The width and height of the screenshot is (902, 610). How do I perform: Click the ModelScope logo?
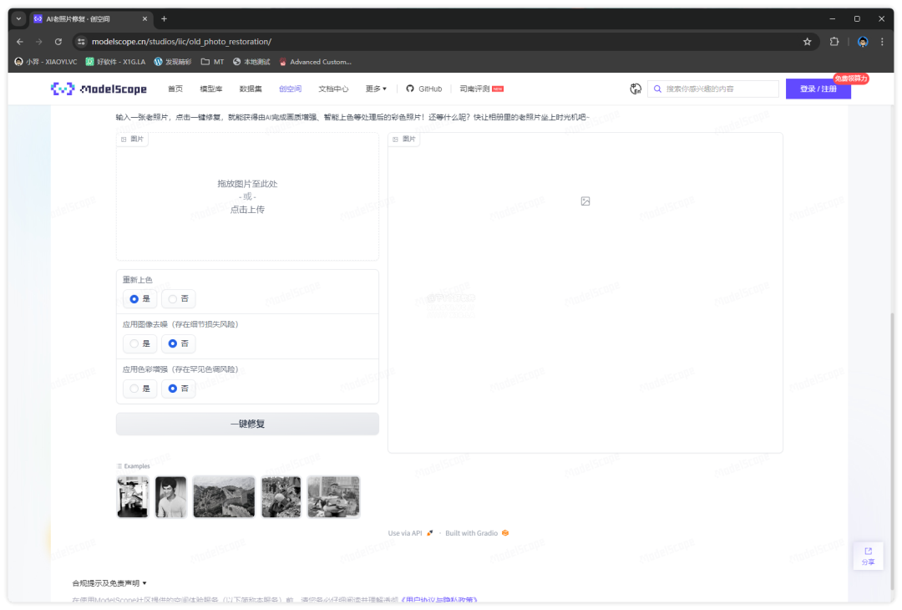click(x=99, y=89)
